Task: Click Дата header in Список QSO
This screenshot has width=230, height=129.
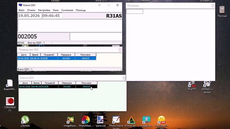Action: (x=25, y=83)
